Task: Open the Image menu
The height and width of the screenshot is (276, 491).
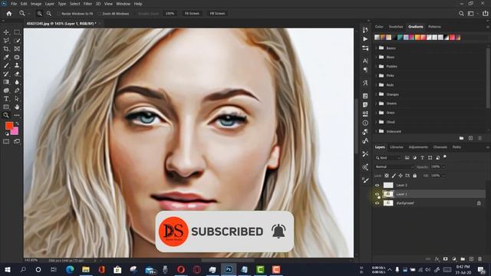Action: 36,4
